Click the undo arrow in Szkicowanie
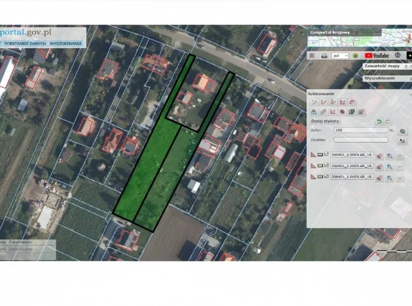Screen dimensions: 412x306 378,121
